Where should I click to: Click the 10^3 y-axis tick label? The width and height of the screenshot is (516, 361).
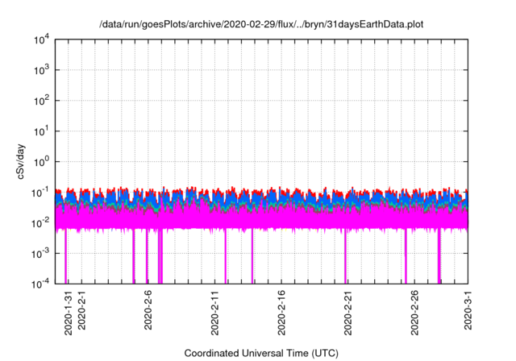[x=42, y=70]
